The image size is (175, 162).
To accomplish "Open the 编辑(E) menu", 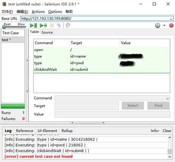I will 22,12.
